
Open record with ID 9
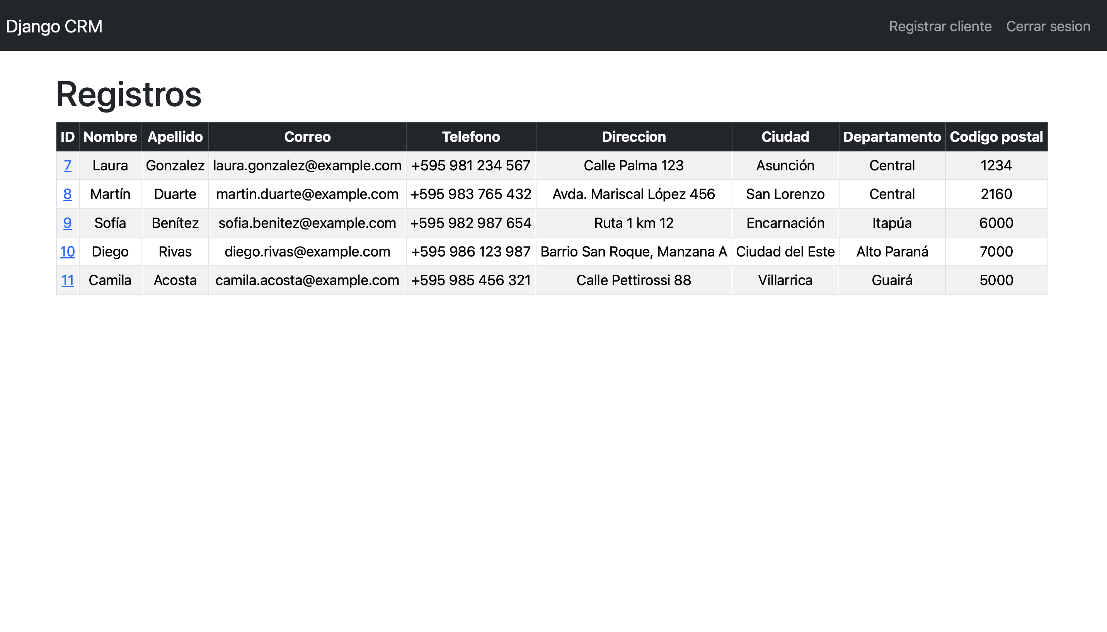(x=67, y=223)
